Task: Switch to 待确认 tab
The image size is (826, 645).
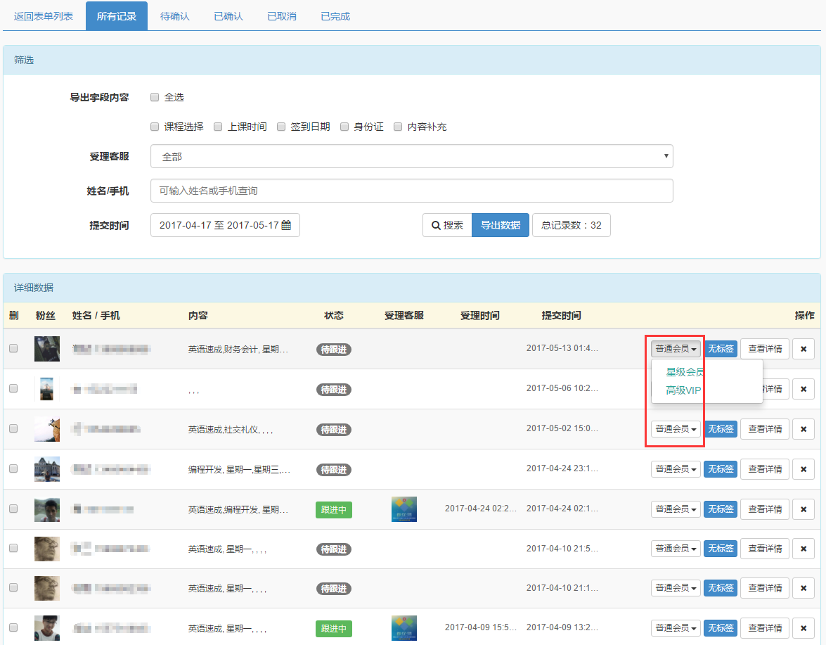Action: pos(174,16)
